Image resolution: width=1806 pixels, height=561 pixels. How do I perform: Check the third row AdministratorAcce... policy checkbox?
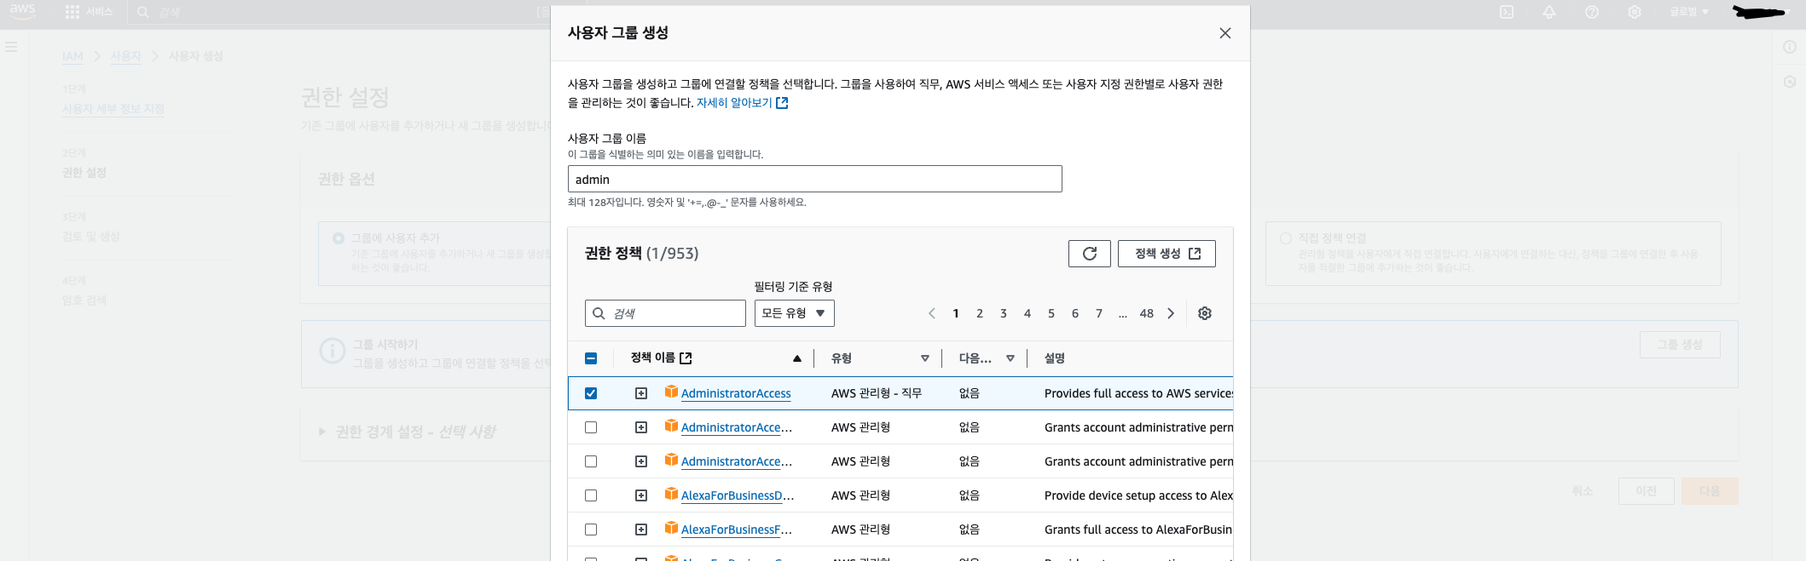click(x=591, y=461)
